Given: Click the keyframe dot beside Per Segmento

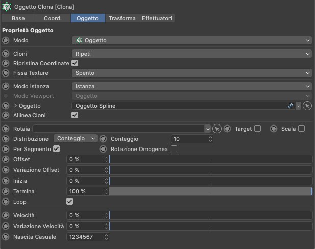Looking at the screenshot, I should (6, 149).
